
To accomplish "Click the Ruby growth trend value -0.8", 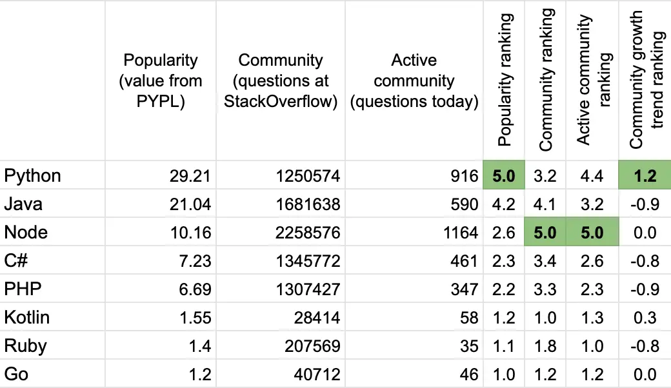I will tap(645, 345).
